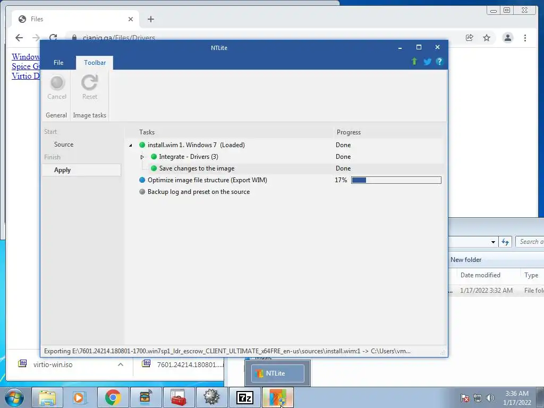Viewport: 544px width, 408px height.
Task: Click the red toolbox taskbar icon
Action: [x=178, y=397]
